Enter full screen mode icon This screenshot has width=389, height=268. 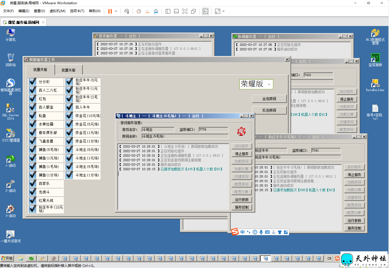(185, 11)
